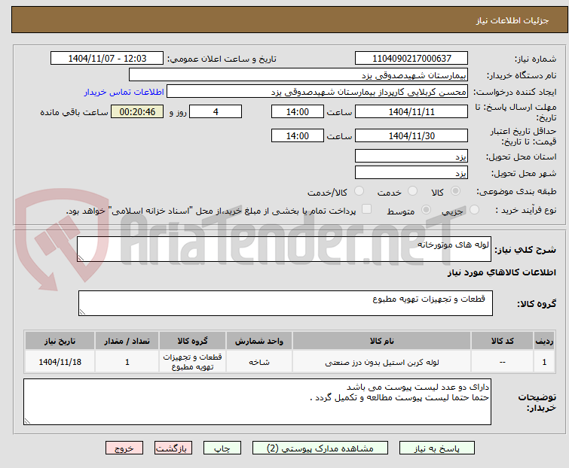Click the unit cell شاخه
The width and height of the screenshot is (569, 468).
pos(259,362)
